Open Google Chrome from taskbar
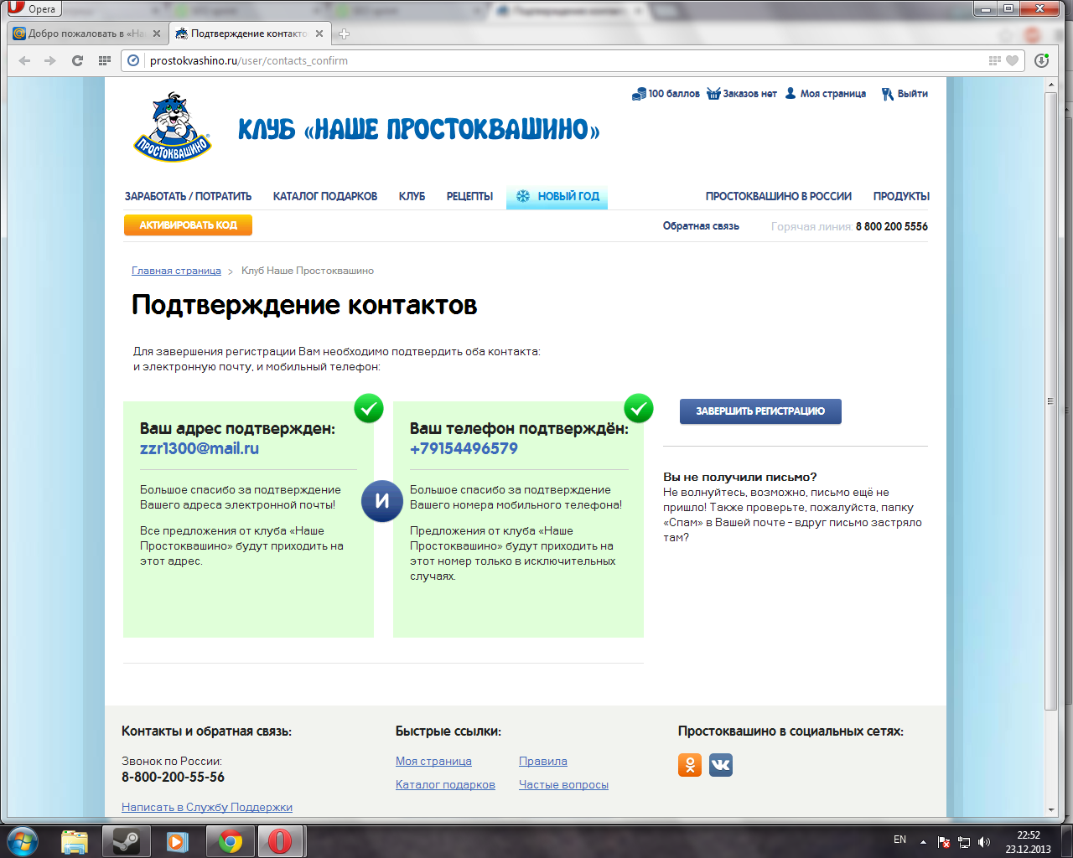 pyautogui.click(x=230, y=841)
